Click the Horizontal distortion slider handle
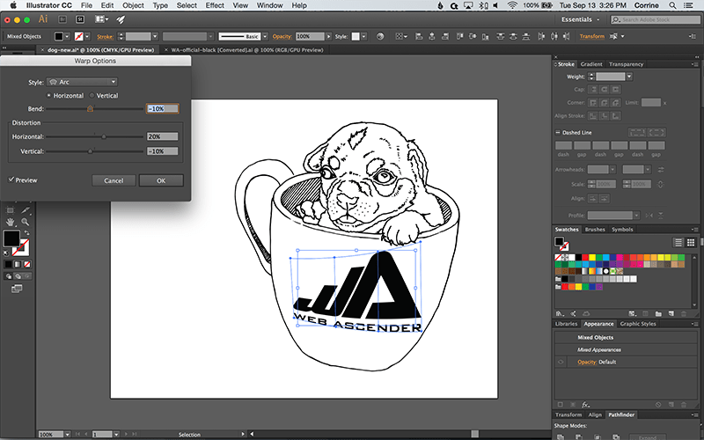This screenshot has width=704, height=440. coord(104,136)
